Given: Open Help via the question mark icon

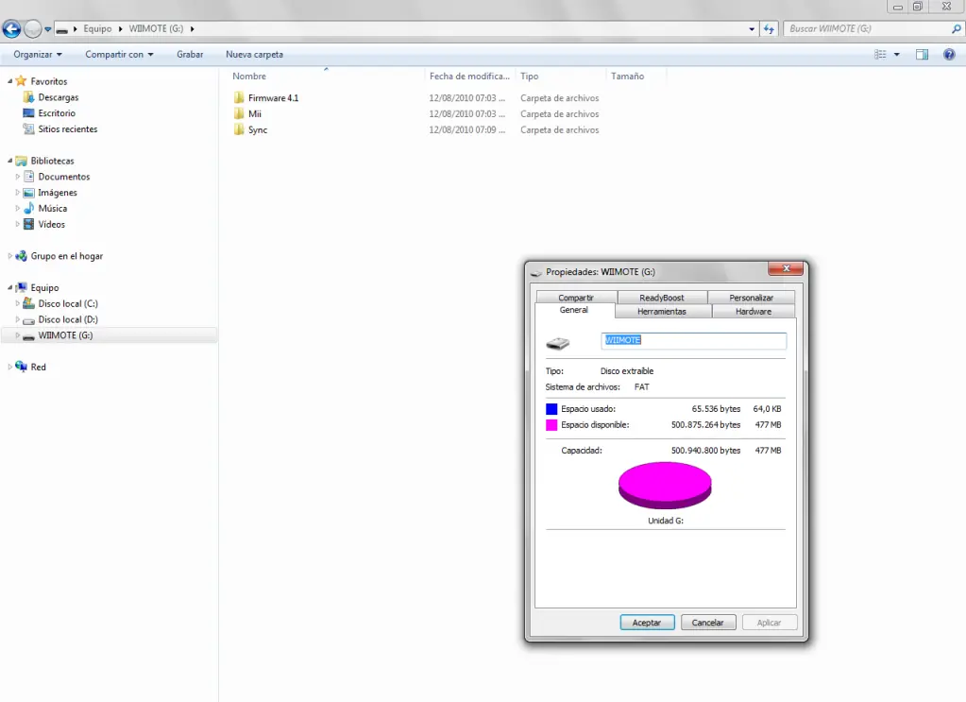Looking at the screenshot, I should (x=949, y=54).
